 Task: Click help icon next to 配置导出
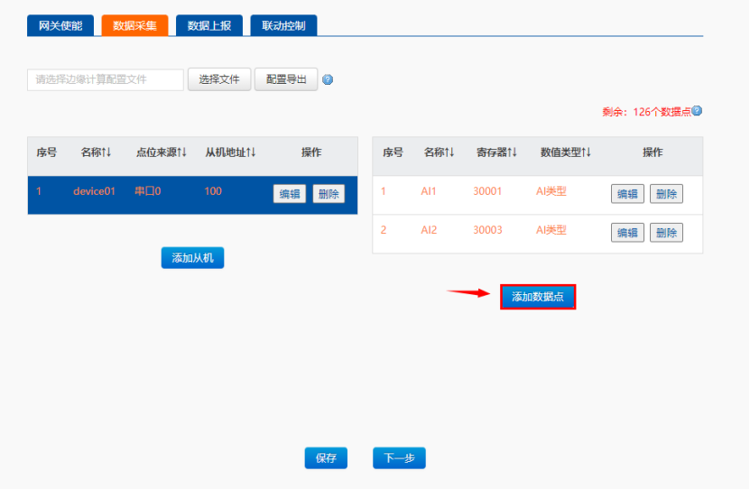[328, 80]
